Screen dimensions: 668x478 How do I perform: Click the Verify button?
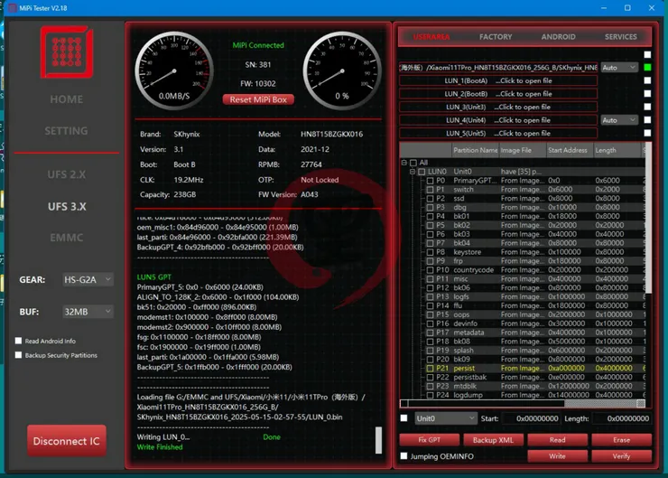tap(622, 455)
